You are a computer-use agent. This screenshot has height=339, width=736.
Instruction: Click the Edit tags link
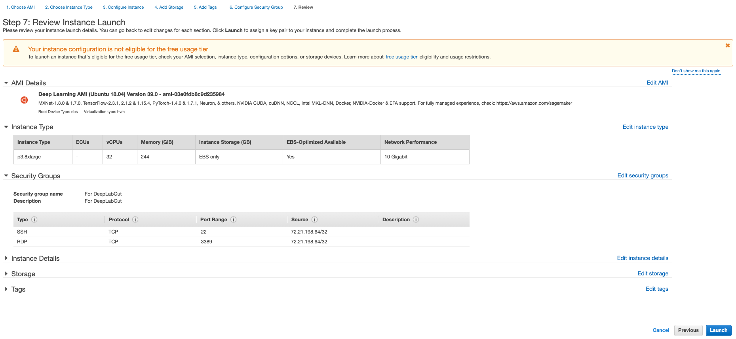[657, 289]
